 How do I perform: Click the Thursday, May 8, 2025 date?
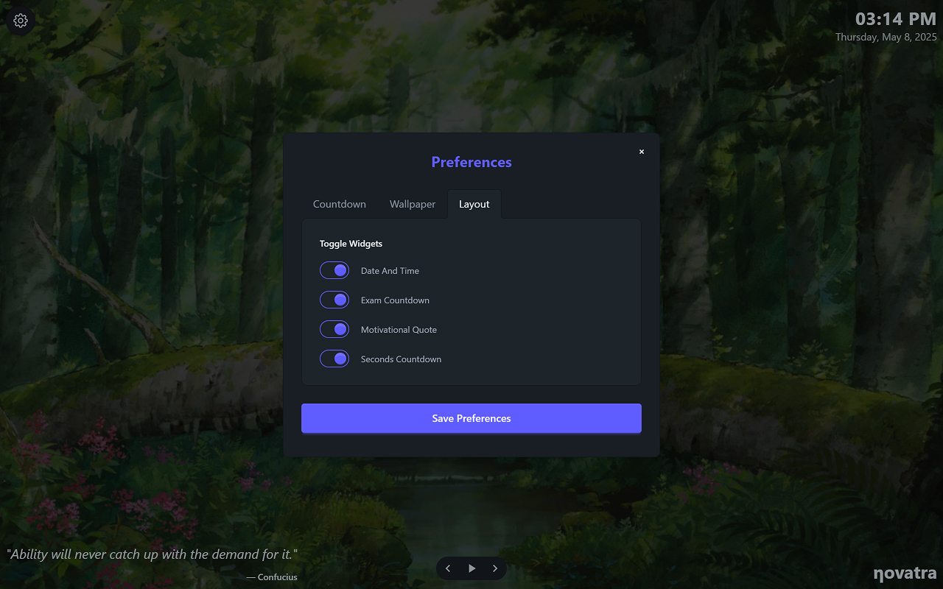(x=886, y=37)
